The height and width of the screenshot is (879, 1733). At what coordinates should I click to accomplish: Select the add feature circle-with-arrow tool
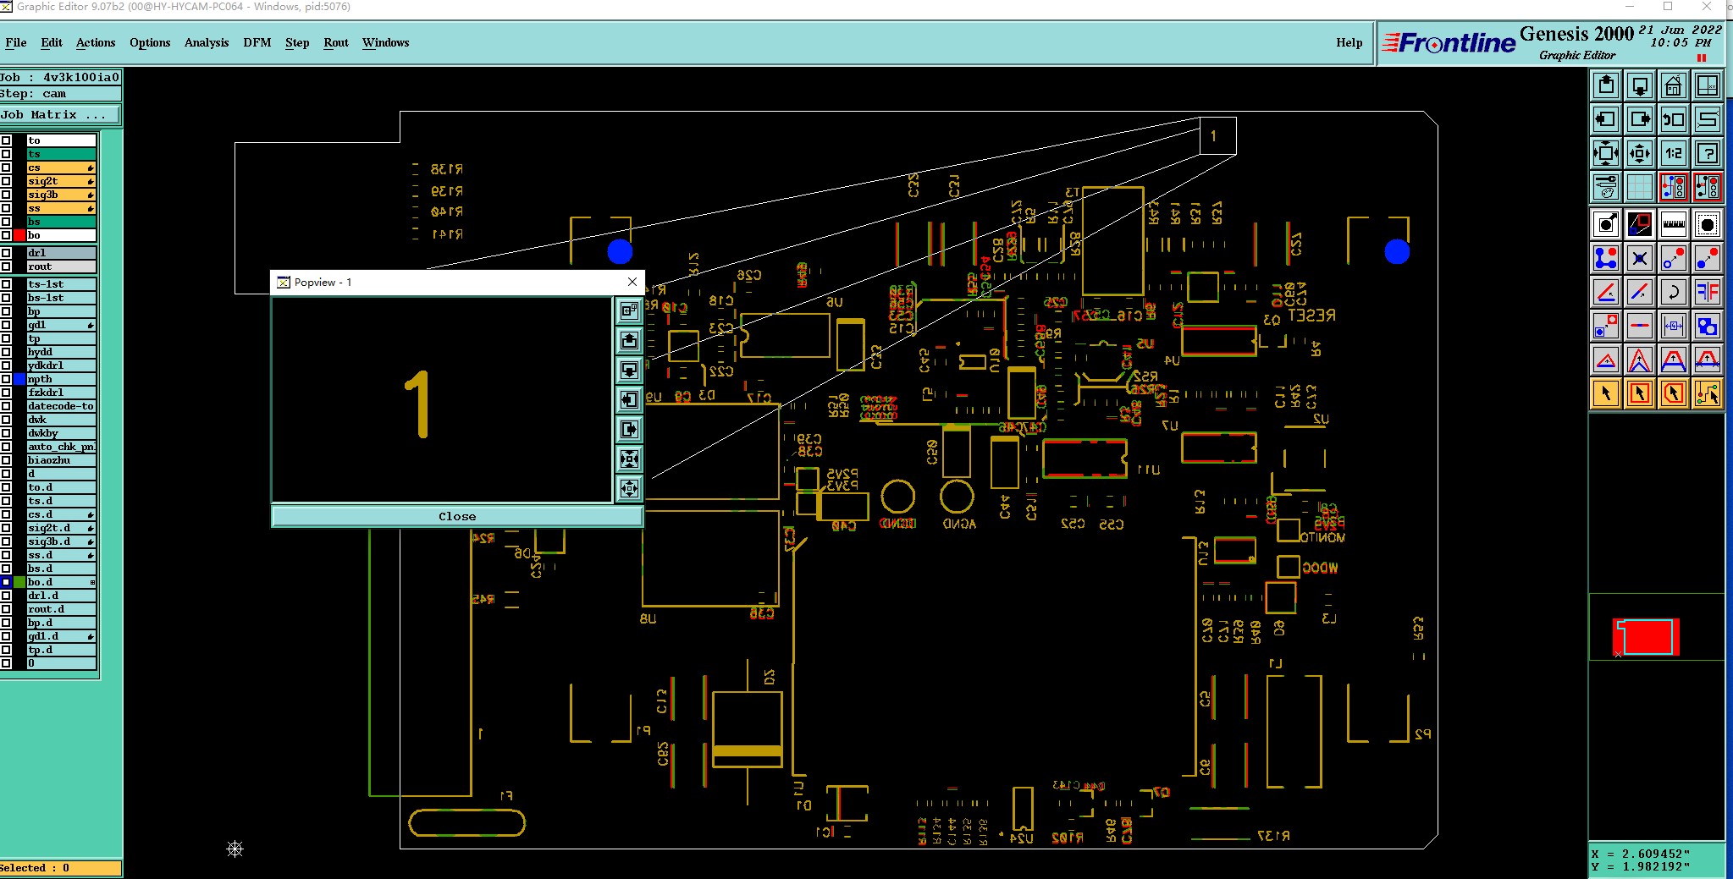[1606, 224]
